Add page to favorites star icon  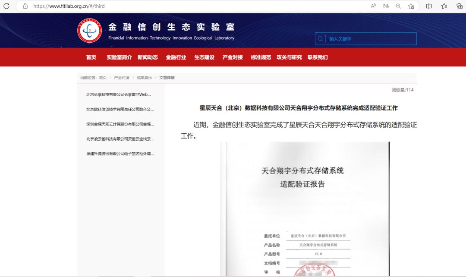(x=411, y=6)
